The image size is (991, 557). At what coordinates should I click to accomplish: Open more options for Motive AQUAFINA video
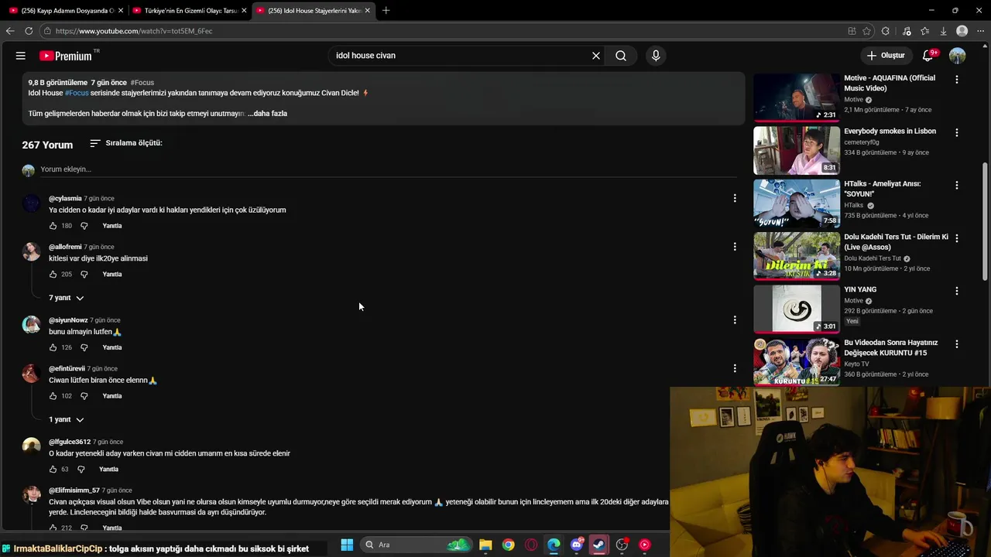coord(957,80)
